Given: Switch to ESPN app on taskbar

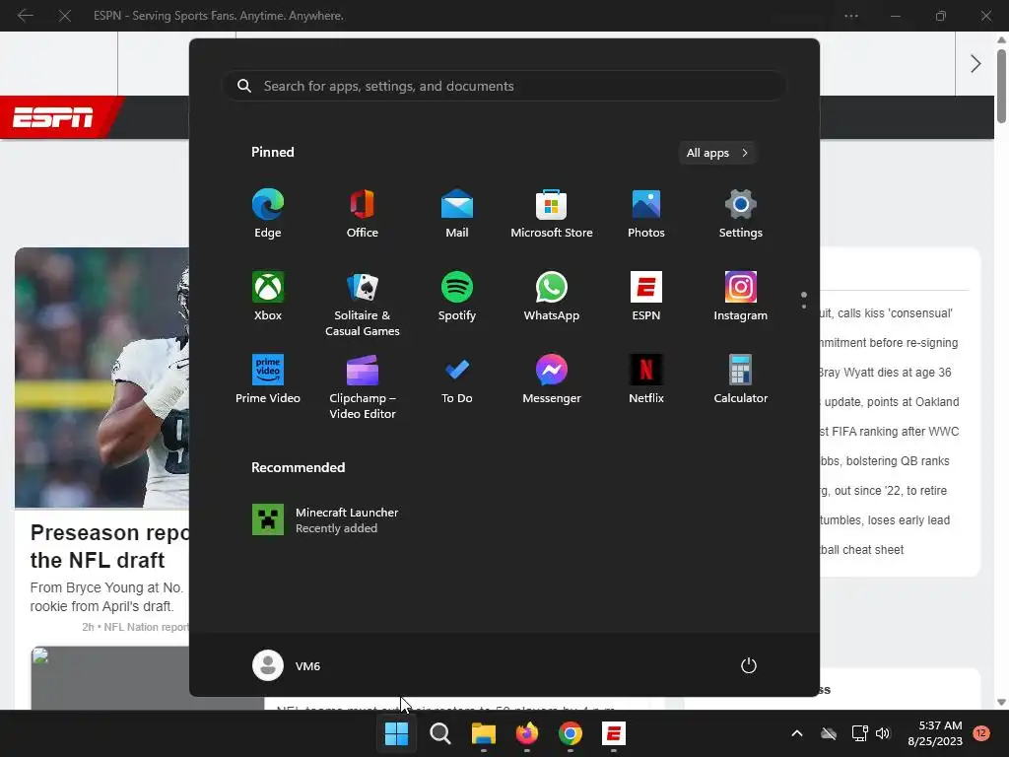Looking at the screenshot, I should (614, 733).
